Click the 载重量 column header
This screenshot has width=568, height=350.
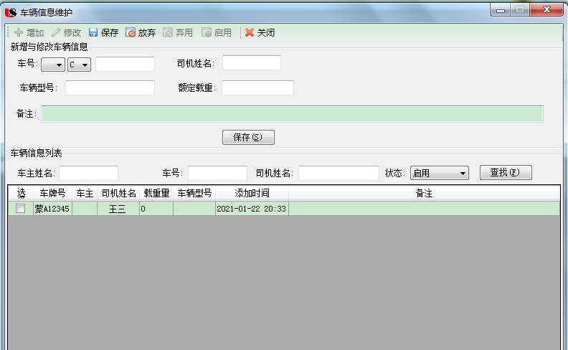coord(156,193)
